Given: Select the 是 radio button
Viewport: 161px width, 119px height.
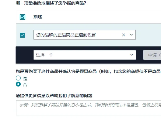Looking at the screenshot, I should (18, 78).
